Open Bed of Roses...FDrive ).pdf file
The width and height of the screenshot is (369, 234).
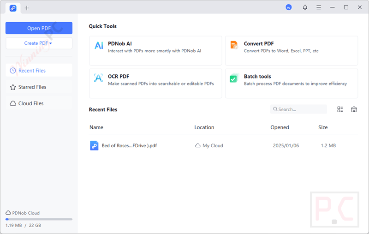pos(129,146)
